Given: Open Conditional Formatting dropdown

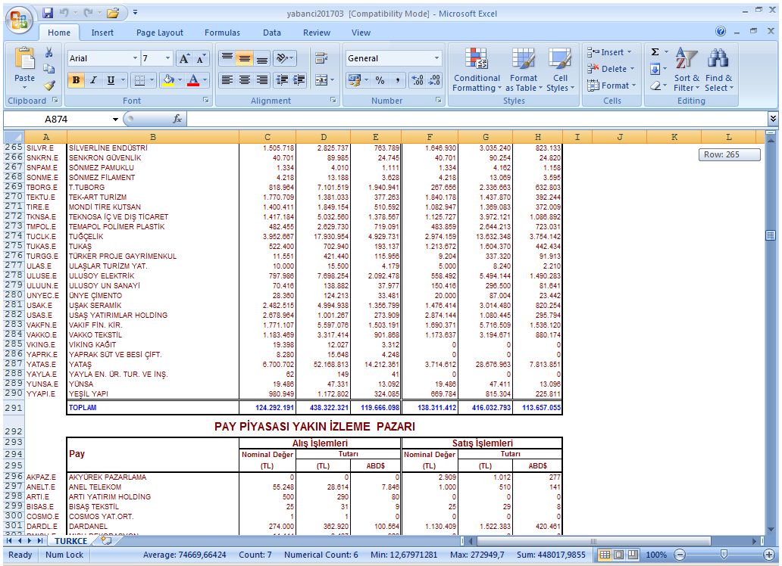Looking at the screenshot, I should pyautogui.click(x=477, y=70).
